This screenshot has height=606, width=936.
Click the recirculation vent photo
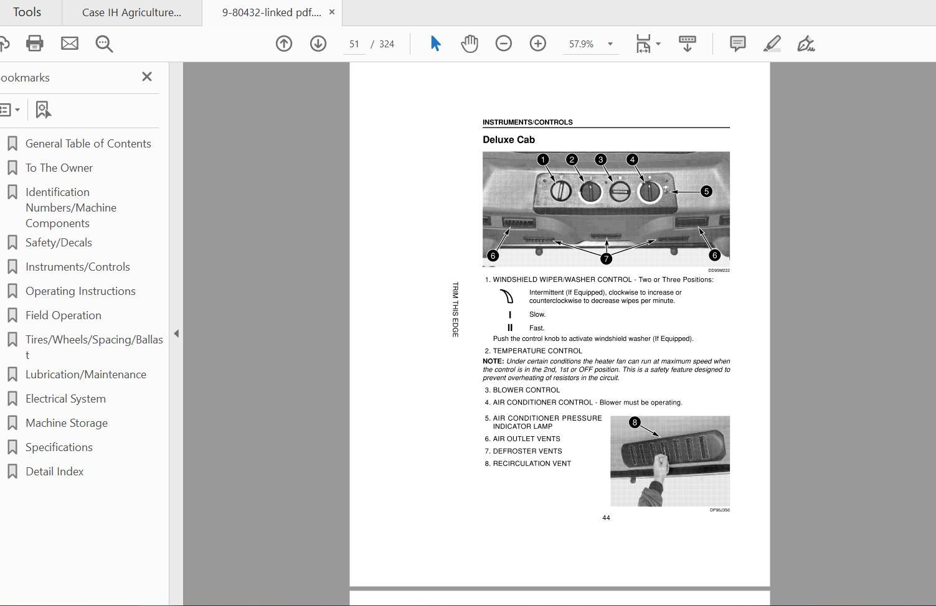pyautogui.click(x=670, y=461)
